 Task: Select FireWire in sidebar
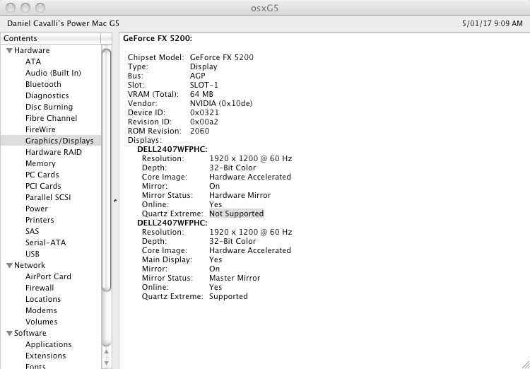tap(40, 129)
